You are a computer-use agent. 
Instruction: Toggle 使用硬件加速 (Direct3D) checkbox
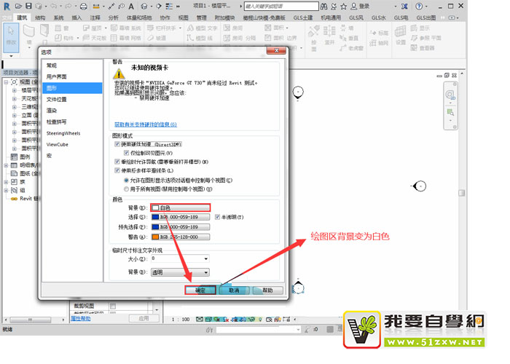117,144
